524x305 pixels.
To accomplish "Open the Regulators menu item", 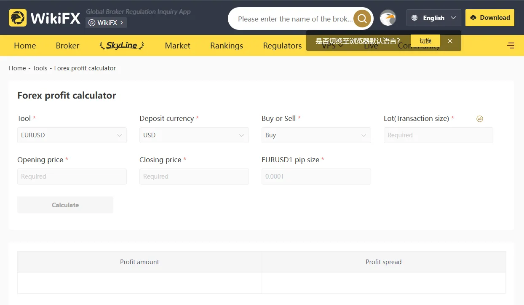I will coord(282,45).
